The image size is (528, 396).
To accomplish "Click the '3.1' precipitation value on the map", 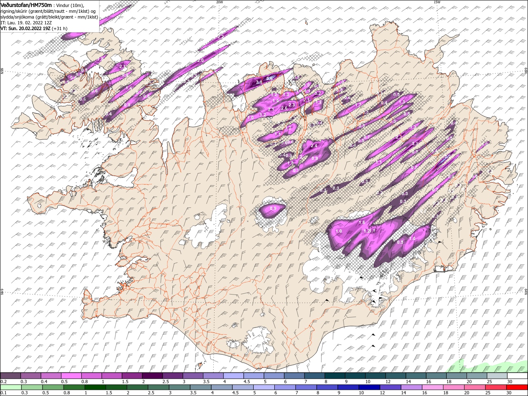I will pyautogui.click(x=415, y=144).
